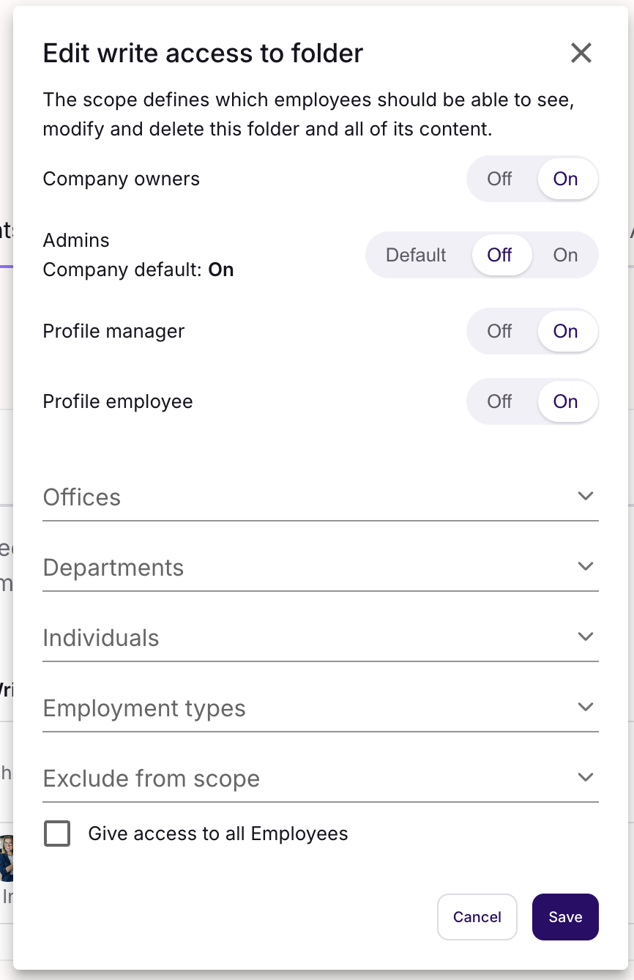Expand the Offices dropdown chevron
This screenshot has width=634, height=980.
coord(585,496)
